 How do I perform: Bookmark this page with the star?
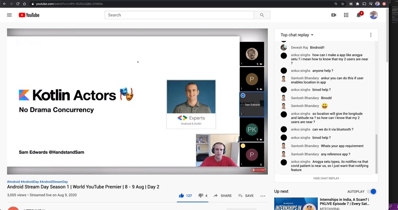tap(343, 4)
